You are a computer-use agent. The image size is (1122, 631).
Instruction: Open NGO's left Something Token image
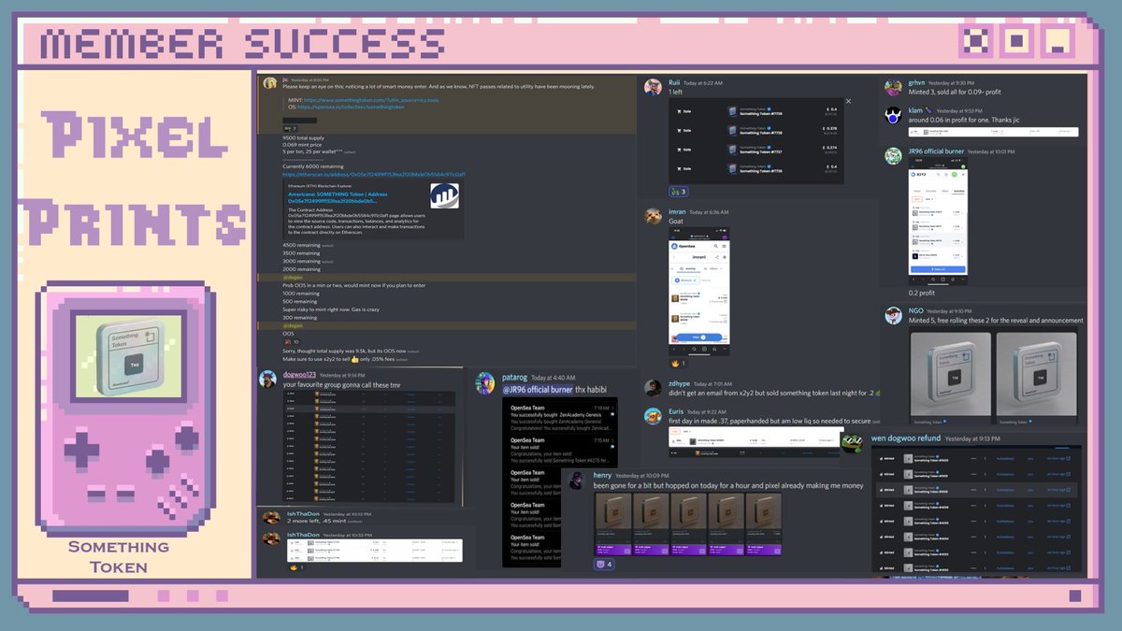pyautogui.click(x=949, y=376)
